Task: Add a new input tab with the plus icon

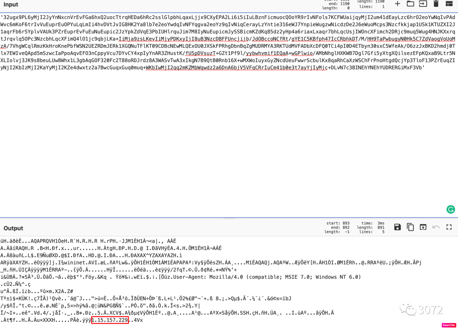Action: pyautogui.click(x=397, y=4)
